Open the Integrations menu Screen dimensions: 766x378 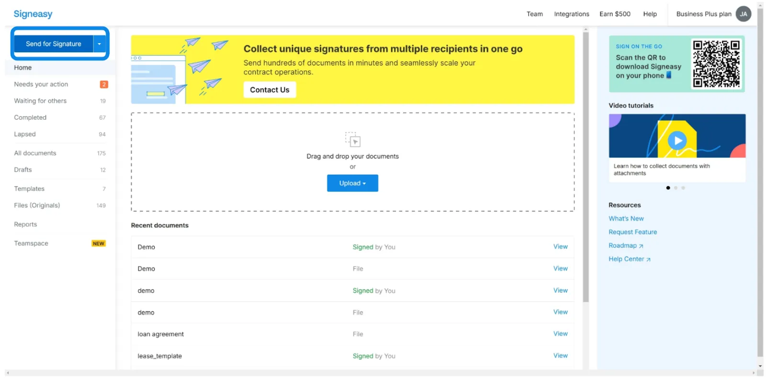[x=572, y=14]
